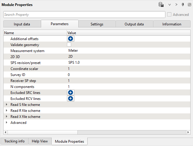The width and height of the screenshot is (193, 146).
Task: Open the Output data tab
Action: (x=134, y=24)
